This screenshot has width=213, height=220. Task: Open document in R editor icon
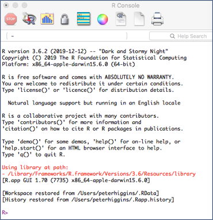pyautogui.click(x=121, y=18)
